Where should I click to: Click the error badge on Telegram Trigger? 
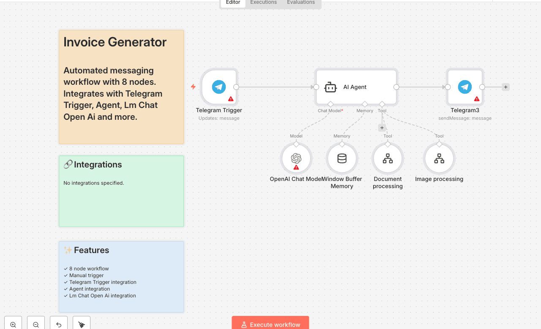[231, 99]
